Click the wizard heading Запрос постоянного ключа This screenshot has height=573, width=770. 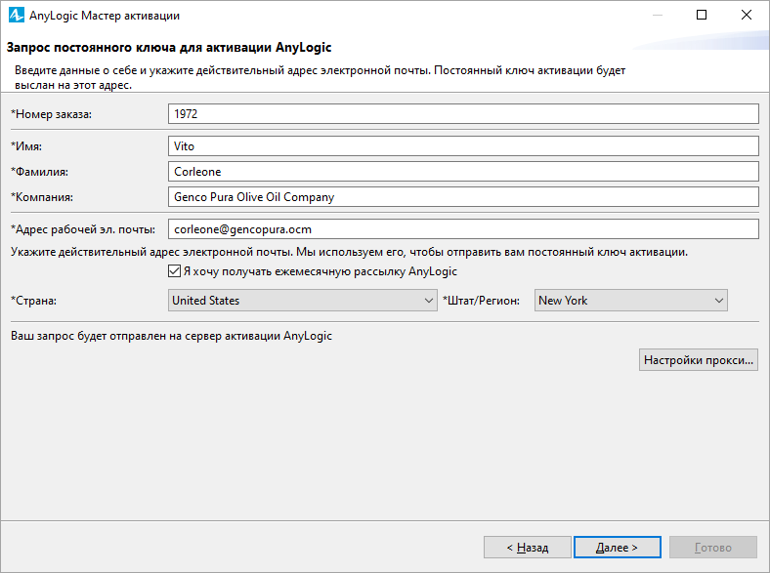pyautogui.click(x=168, y=48)
